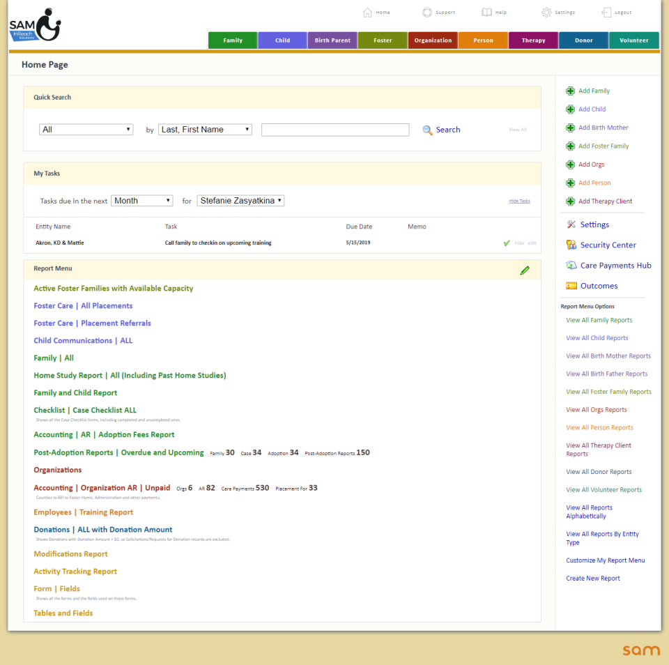Switch to the Foster tab

pyautogui.click(x=382, y=40)
